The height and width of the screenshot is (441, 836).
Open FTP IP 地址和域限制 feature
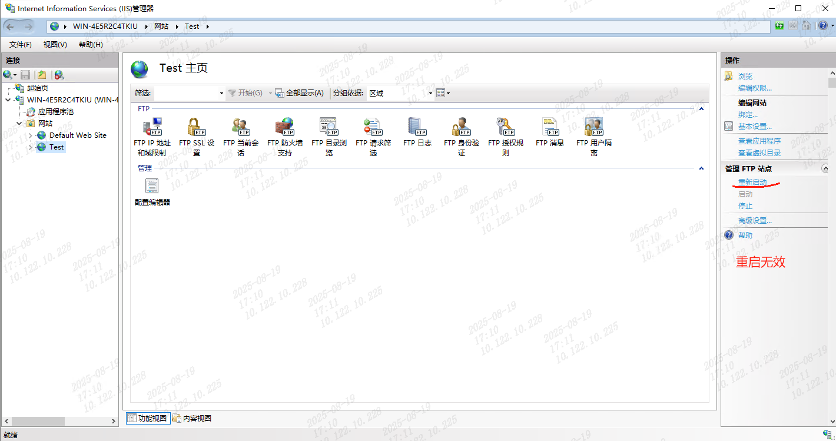[x=152, y=137]
